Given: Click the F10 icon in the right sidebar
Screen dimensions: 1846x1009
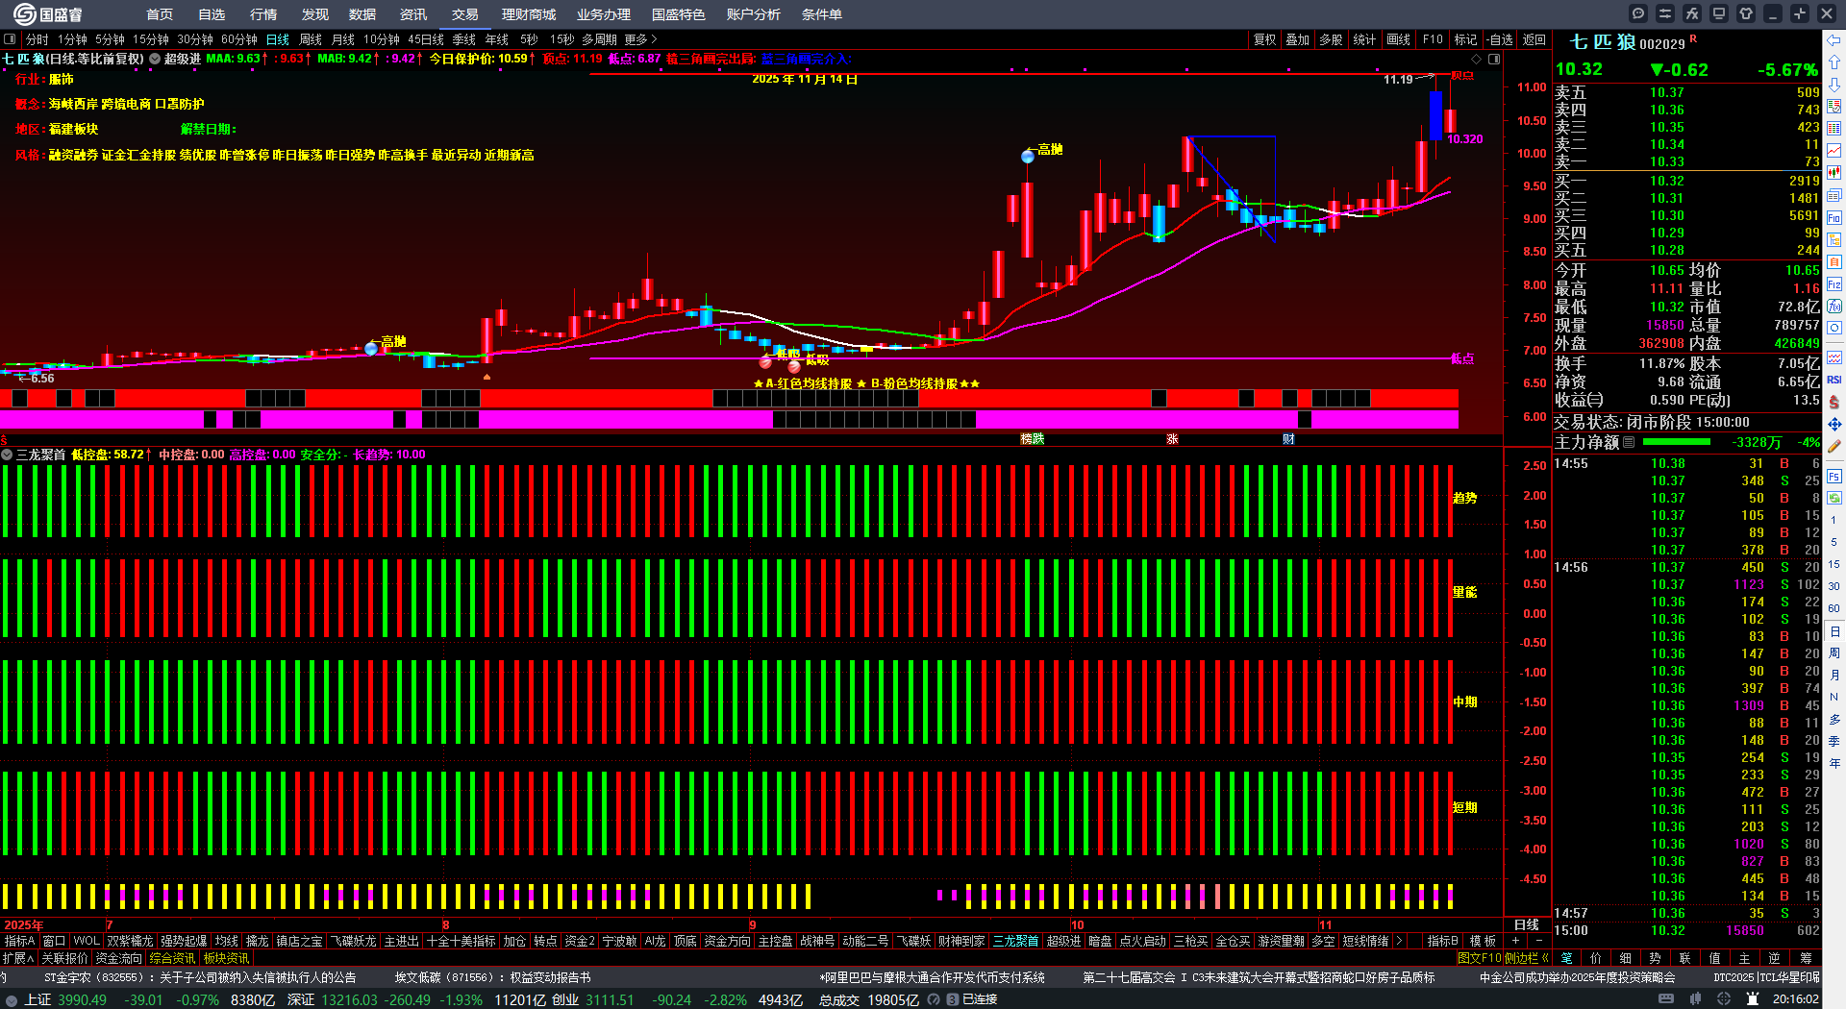Looking at the screenshot, I should pyautogui.click(x=1834, y=218).
